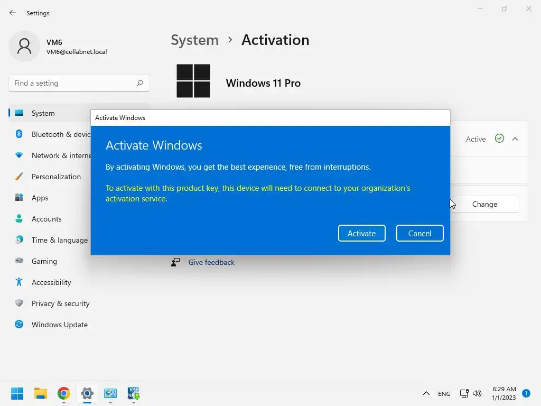Click the ENG language indicator
The width and height of the screenshot is (541, 406).
click(x=444, y=393)
